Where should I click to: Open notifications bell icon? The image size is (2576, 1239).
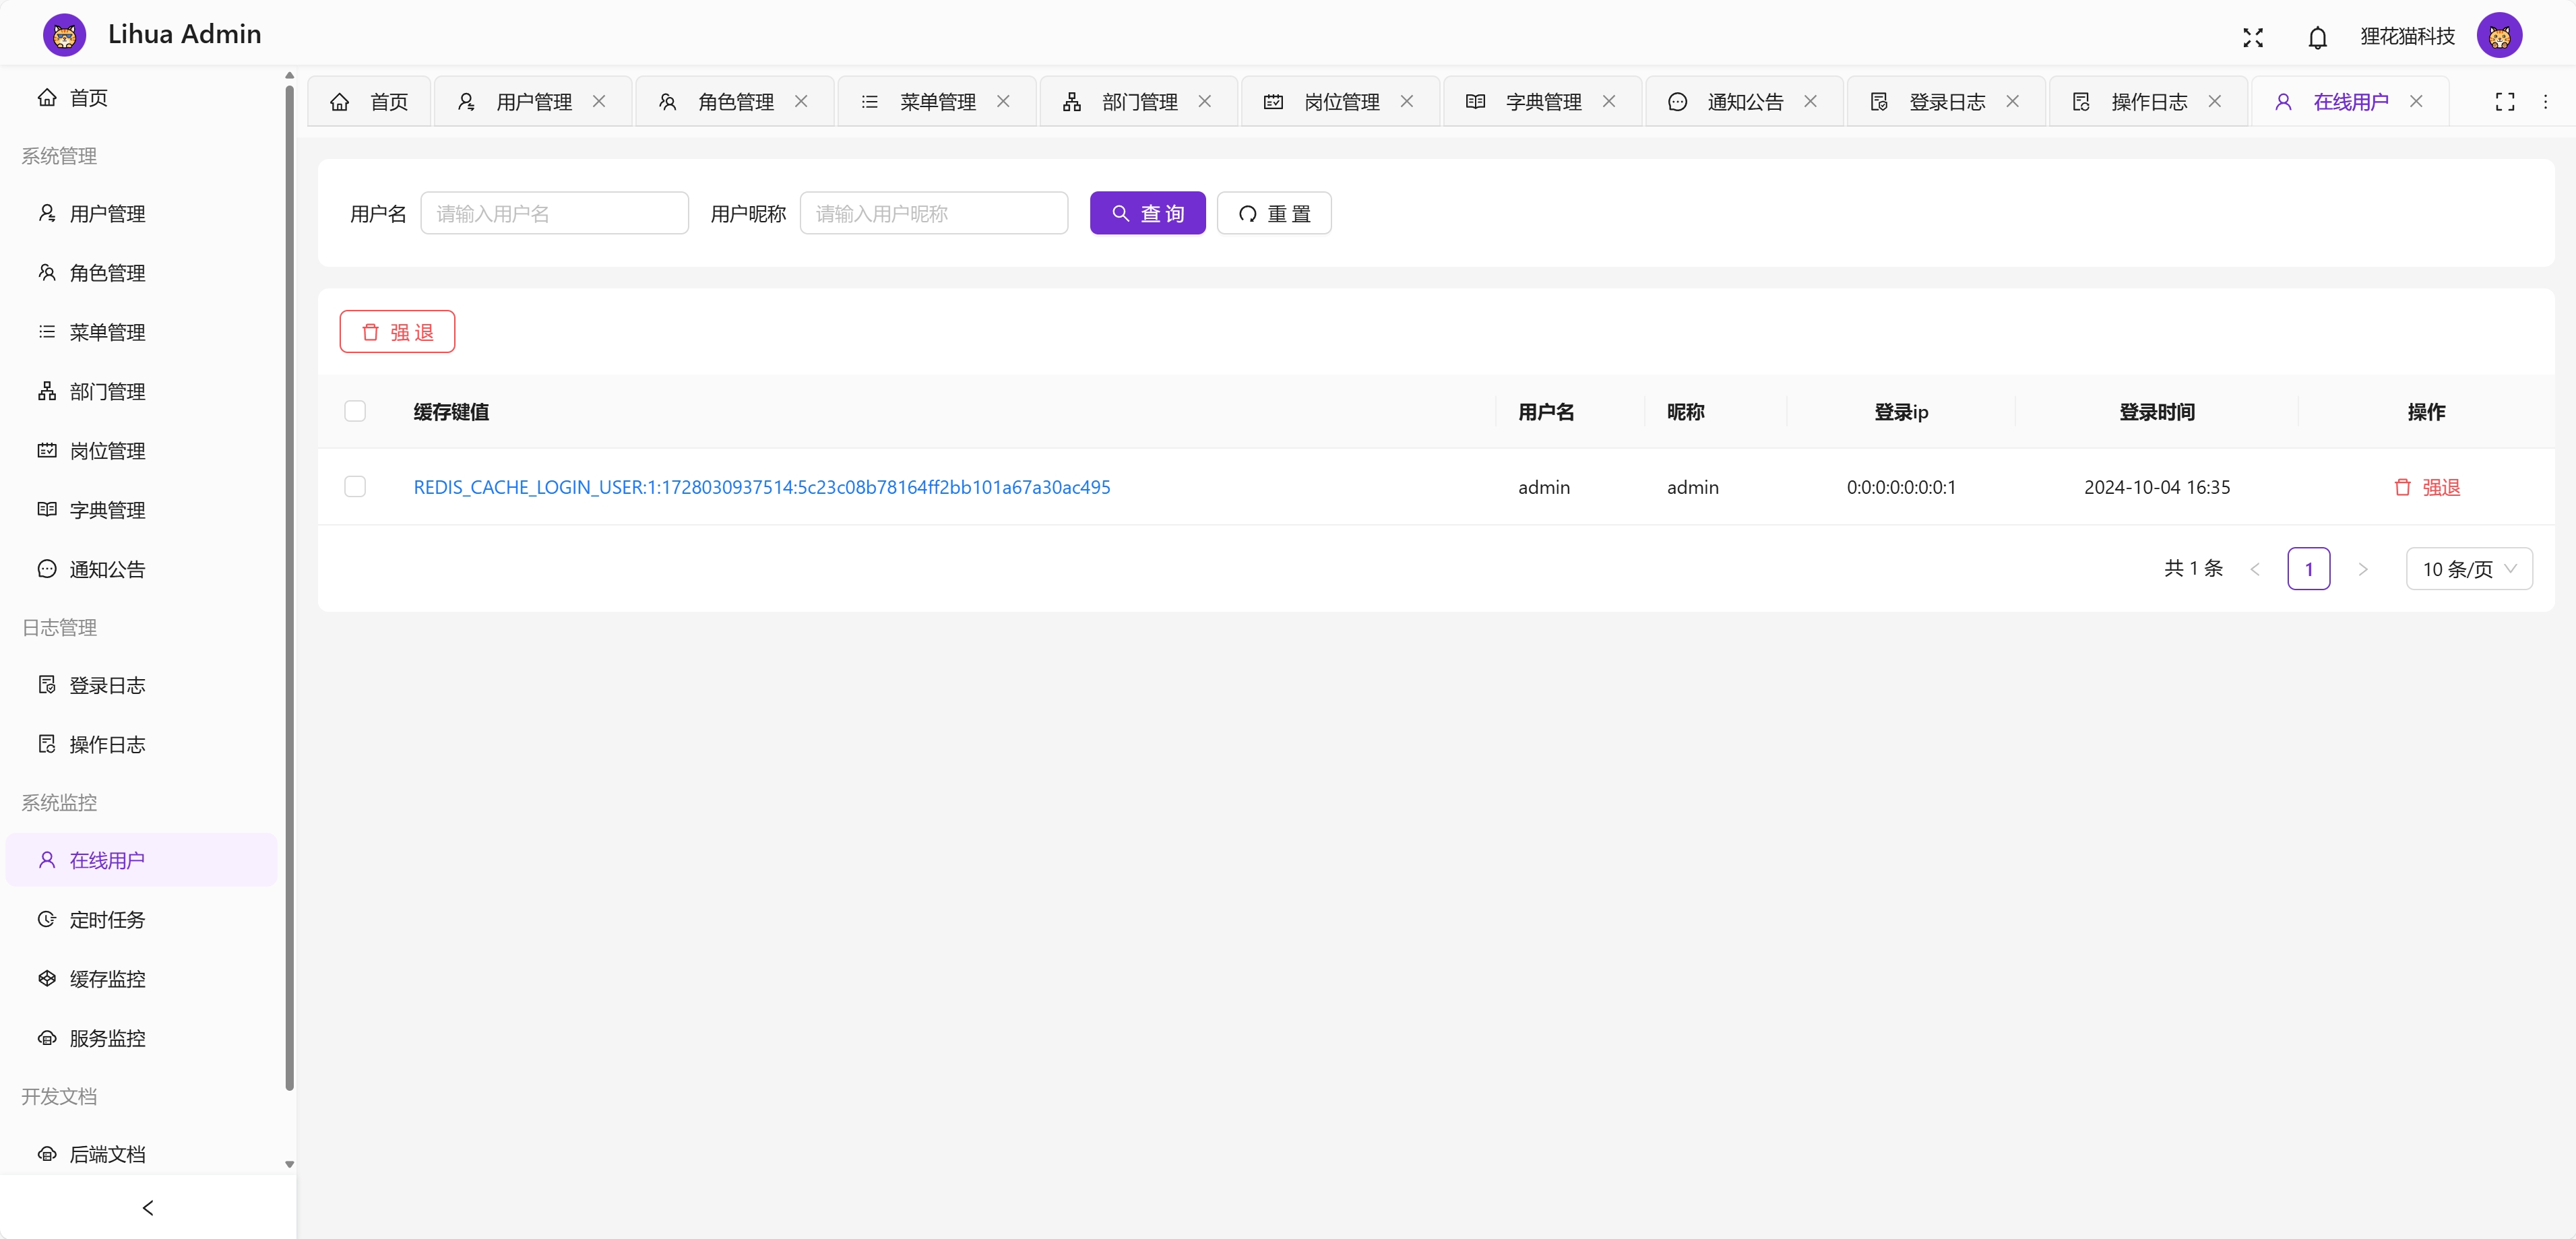[x=2317, y=37]
